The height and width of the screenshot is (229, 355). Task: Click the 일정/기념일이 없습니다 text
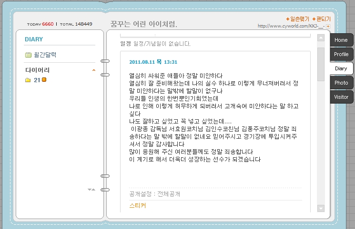(162, 44)
